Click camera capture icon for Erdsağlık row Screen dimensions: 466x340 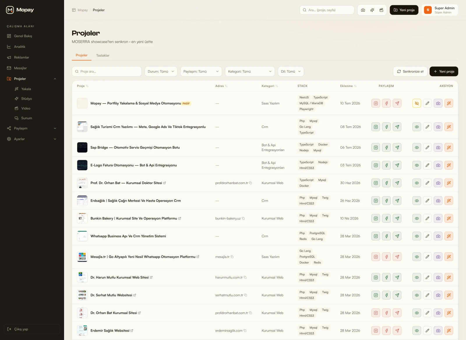click(438, 201)
